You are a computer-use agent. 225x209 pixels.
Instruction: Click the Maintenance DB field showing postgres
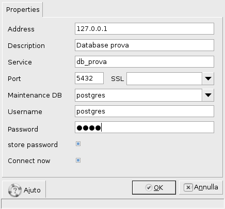[138, 95]
